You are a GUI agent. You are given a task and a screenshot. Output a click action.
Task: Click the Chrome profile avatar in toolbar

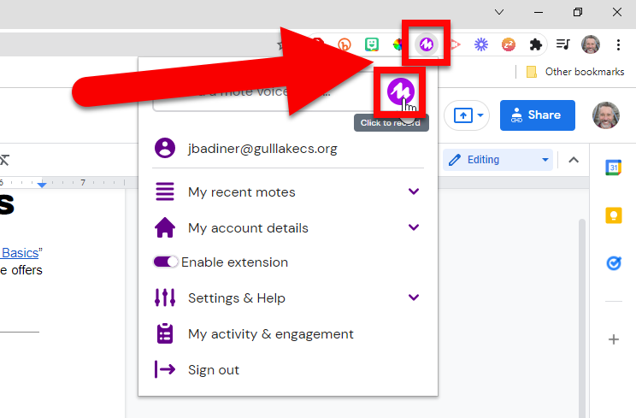point(590,44)
